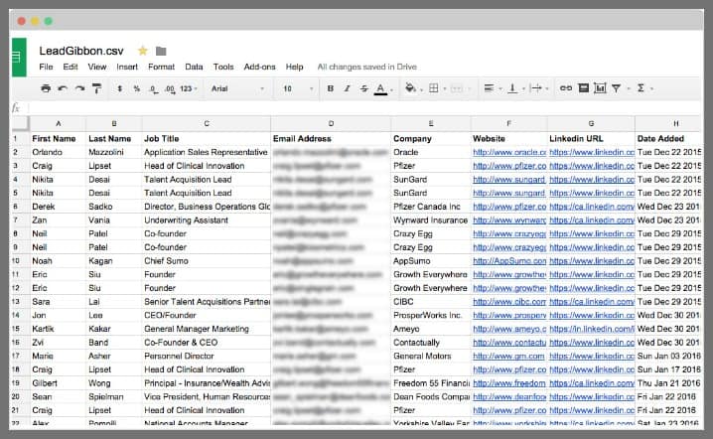Open the oracle.com website link

click(507, 152)
